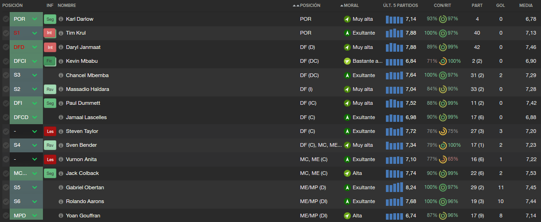Viewport: 541px width, 222px height.
Task: Open player profile for Chancel Mbemba
Action: click(x=87, y=75)
